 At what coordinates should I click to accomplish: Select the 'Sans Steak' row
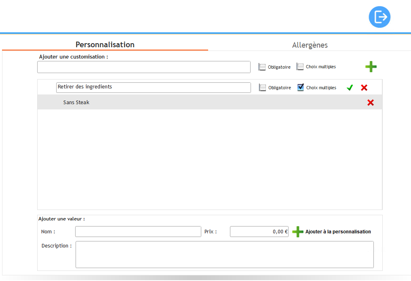click(202, 103)
